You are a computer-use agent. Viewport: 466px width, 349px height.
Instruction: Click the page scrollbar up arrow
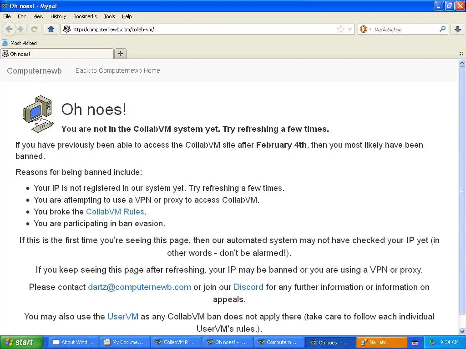(462, 63)
